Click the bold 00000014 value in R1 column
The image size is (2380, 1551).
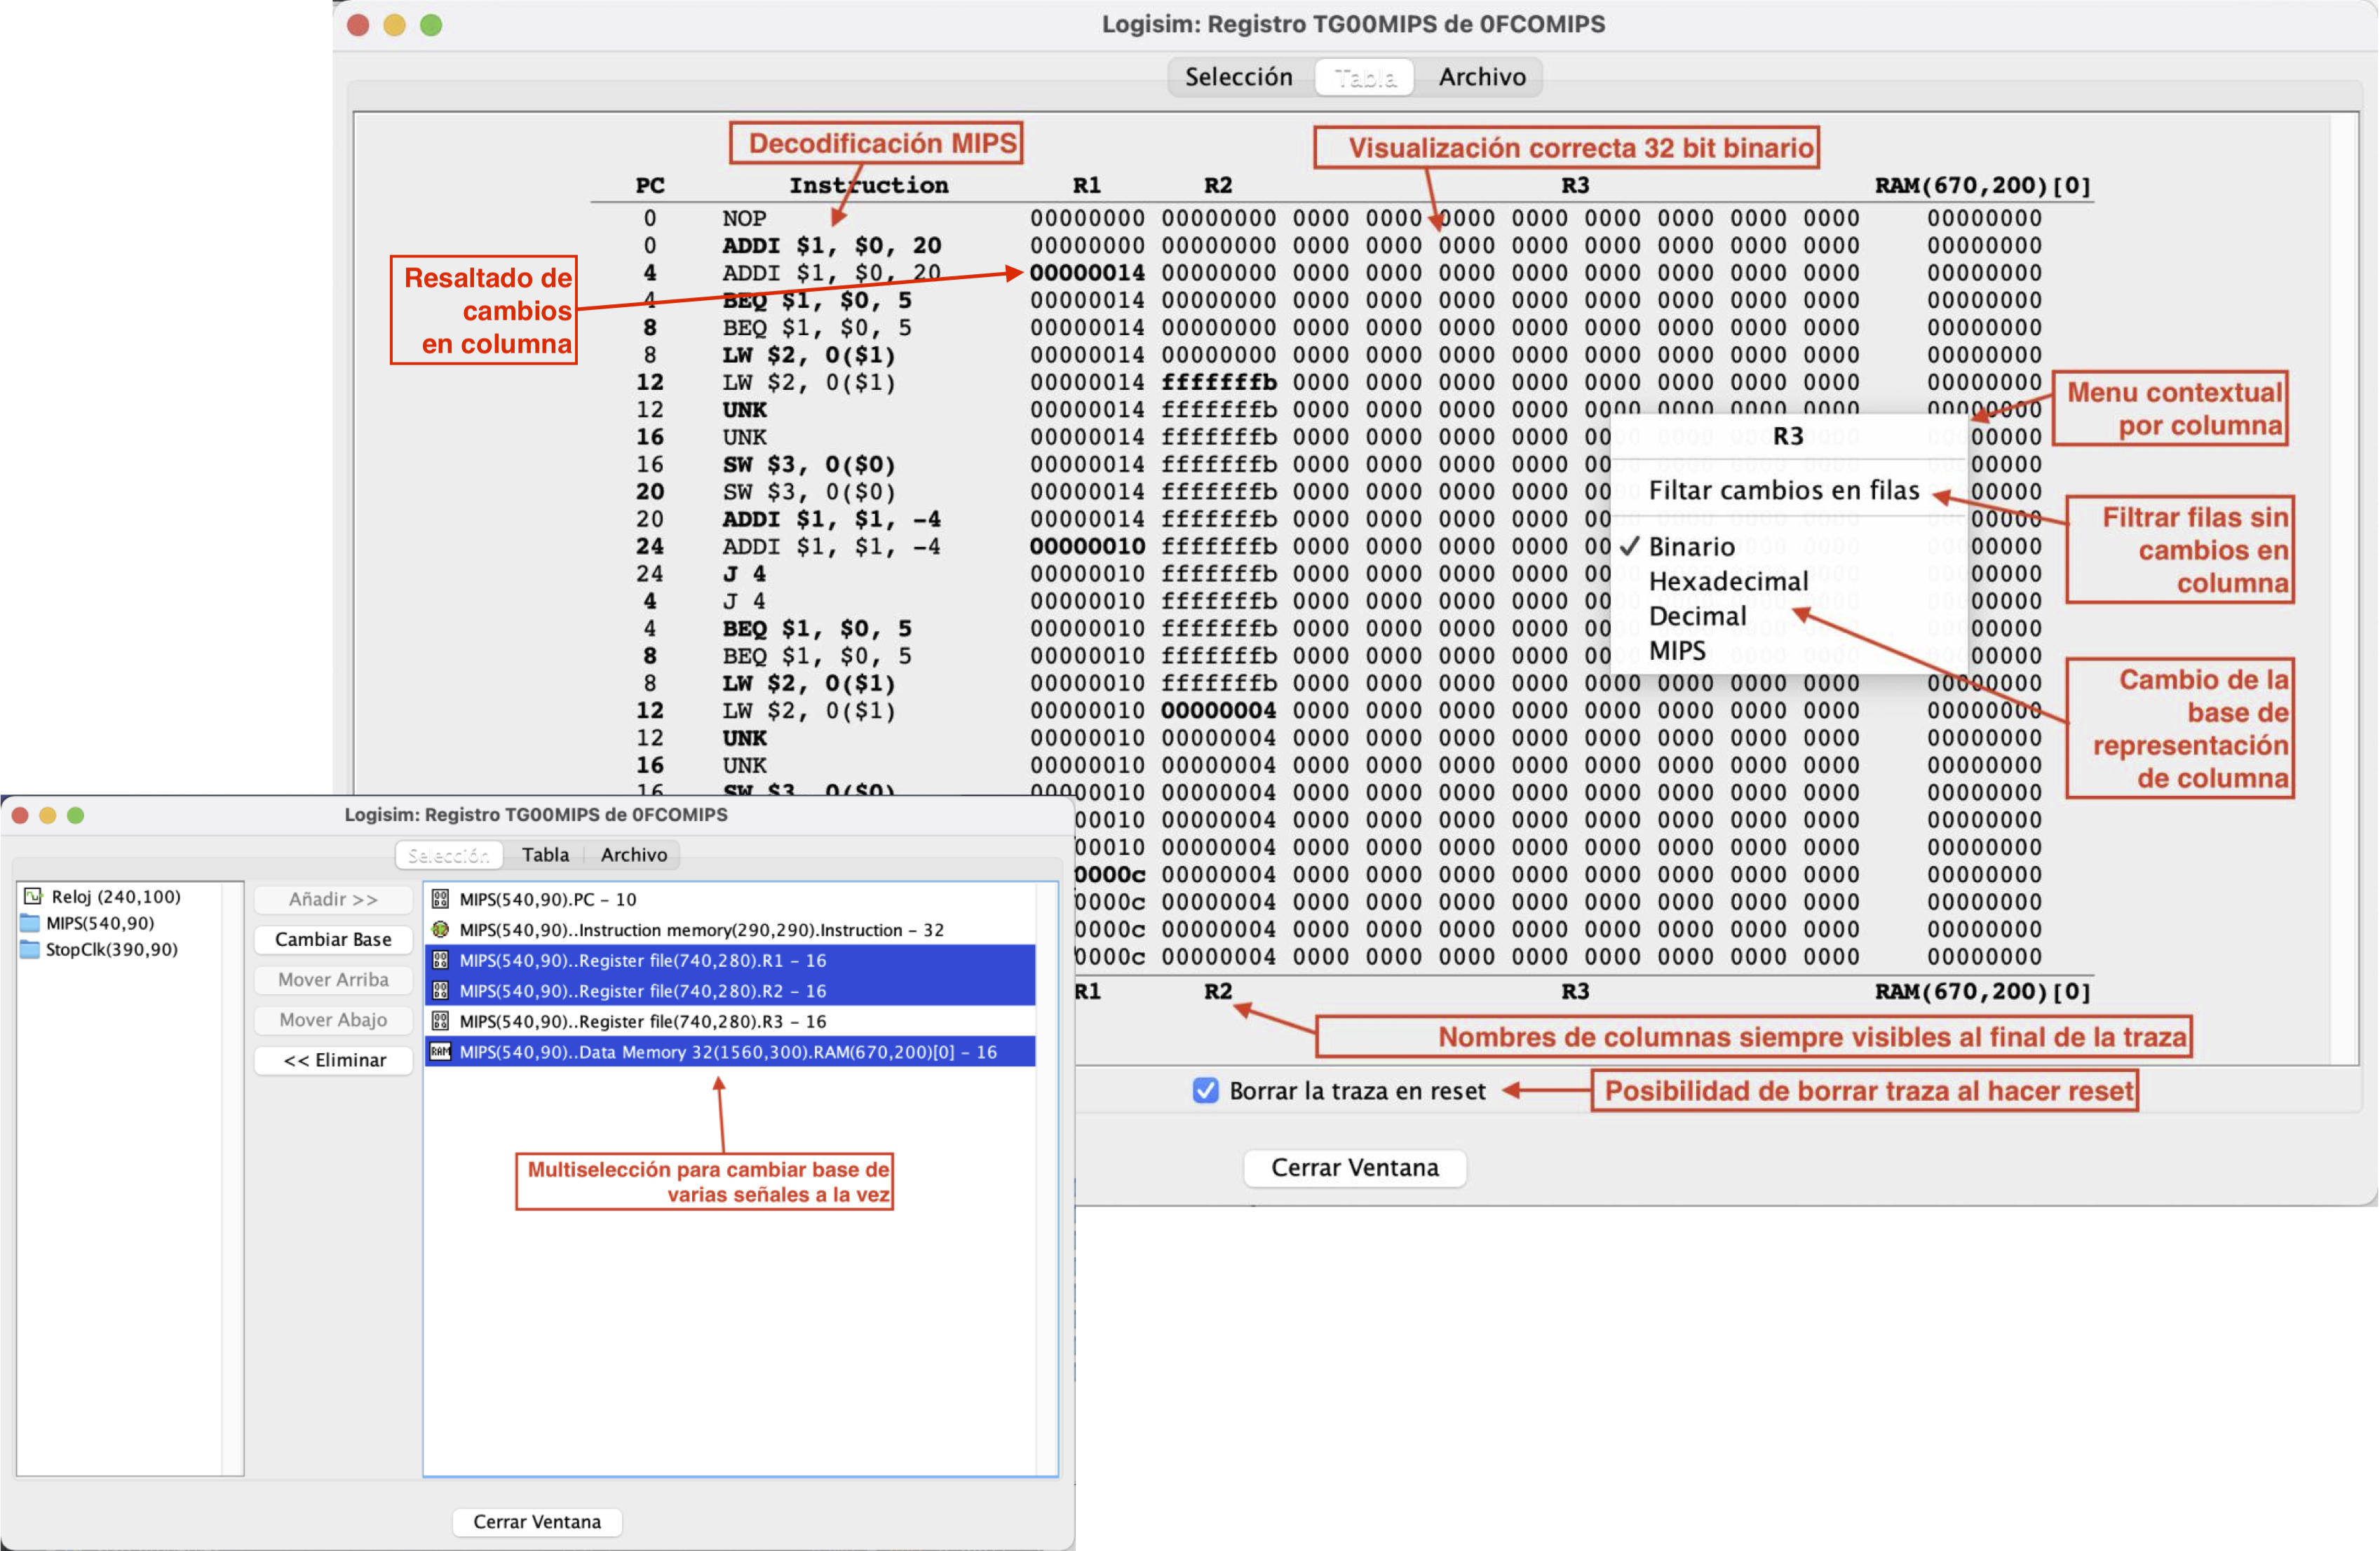[1087, 273]
